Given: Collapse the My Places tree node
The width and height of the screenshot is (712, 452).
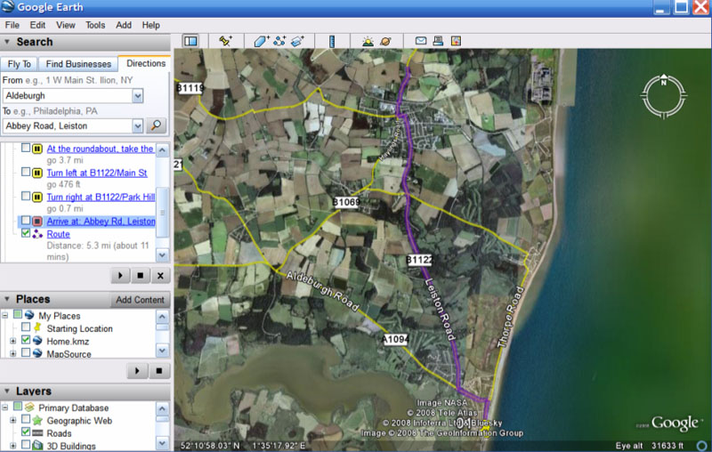Looking at the screenshot, I should pyautogui.click(x=5, y=315).
